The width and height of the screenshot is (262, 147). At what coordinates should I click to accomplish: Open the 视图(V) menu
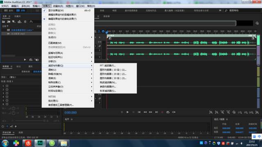(x=69, y=6)
